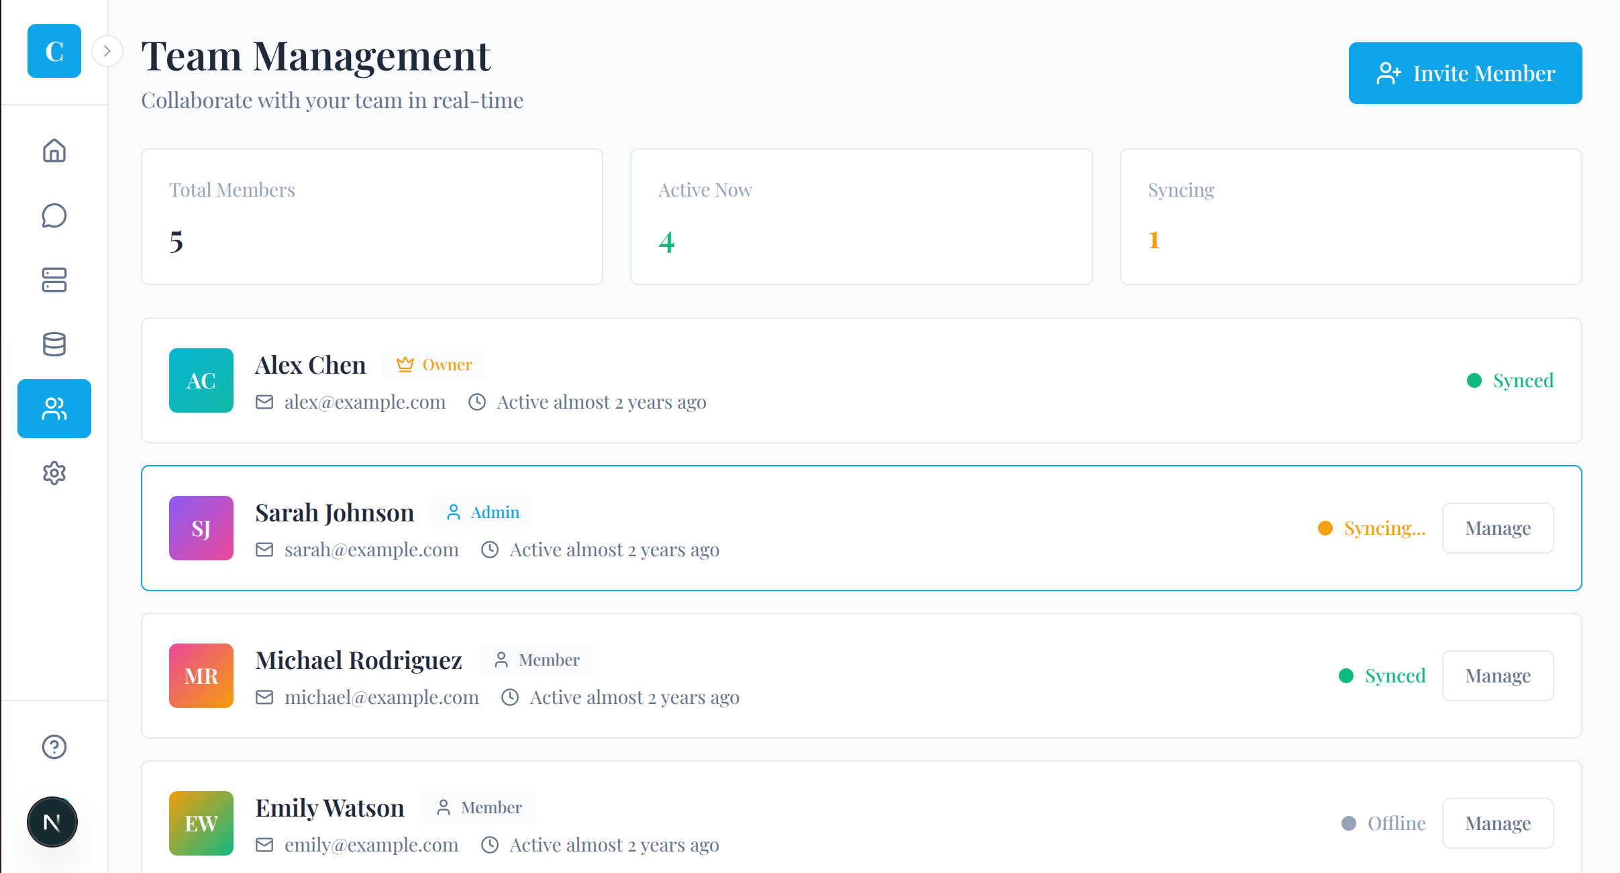
Task: Click Manage for Michael Rodriguez
Action: [x=1497, y=676]
